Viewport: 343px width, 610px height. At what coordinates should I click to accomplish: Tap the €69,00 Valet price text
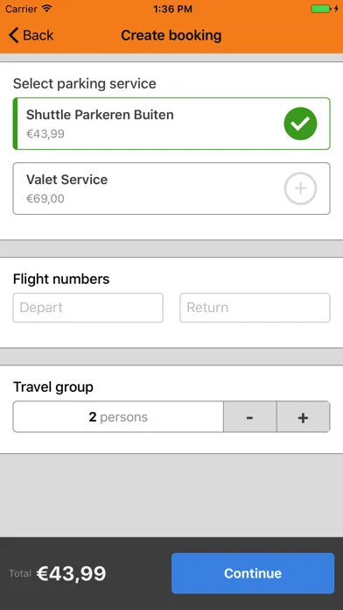point(45,199)
